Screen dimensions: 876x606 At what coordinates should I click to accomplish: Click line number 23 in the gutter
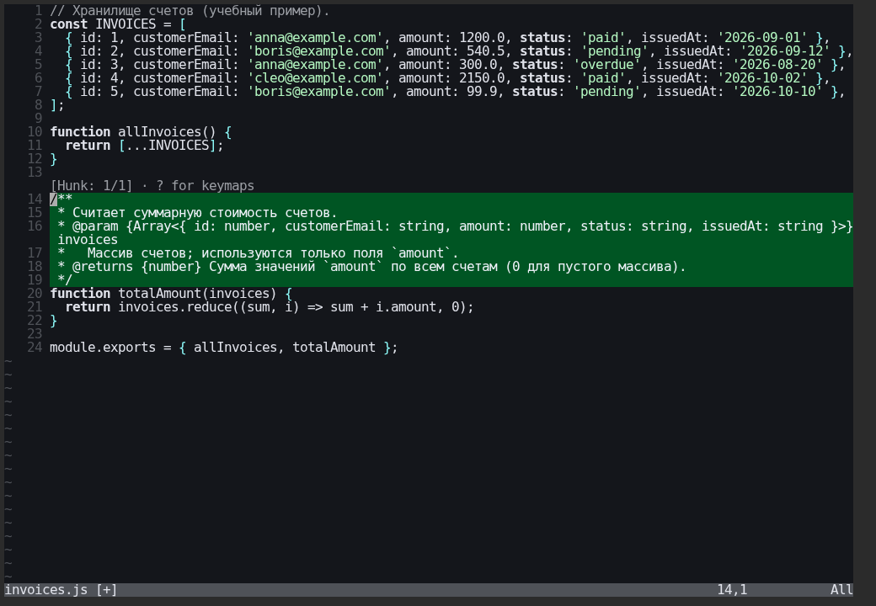point(35,333)
